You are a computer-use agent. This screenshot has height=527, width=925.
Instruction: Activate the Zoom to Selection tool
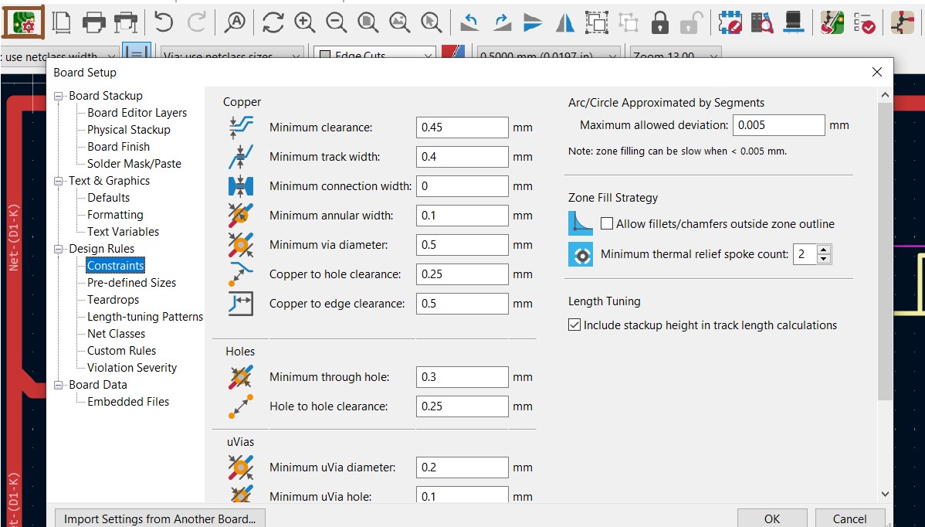pyautogui.click(x=432, y=22)
